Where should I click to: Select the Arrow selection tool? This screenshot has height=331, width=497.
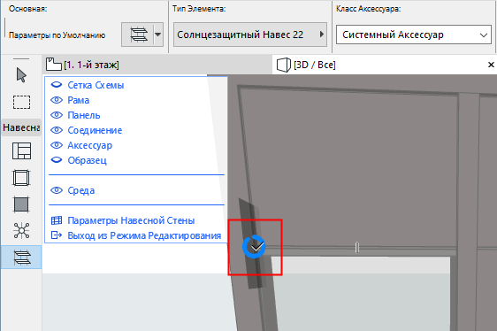(x=21, y=75)
